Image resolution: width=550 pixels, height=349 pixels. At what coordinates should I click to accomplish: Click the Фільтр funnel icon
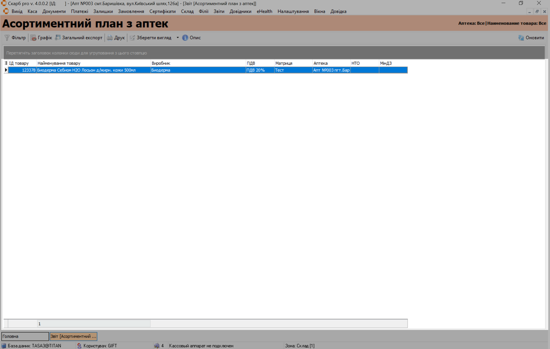pyautogui.click(x=7, y=38)
